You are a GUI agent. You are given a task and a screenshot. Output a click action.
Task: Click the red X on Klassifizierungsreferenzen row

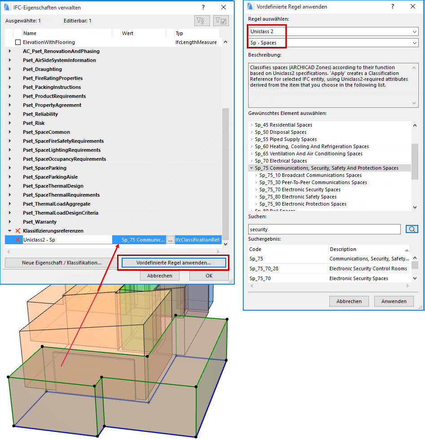pos(18,231)
